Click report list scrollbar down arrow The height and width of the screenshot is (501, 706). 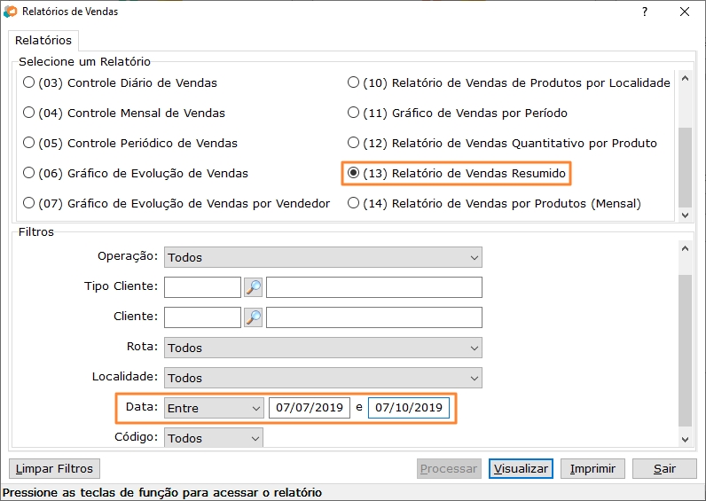point(686,215)
